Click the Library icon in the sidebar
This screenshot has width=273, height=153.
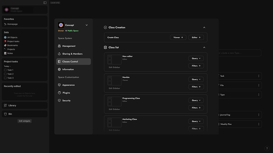[x=6, y=105]
